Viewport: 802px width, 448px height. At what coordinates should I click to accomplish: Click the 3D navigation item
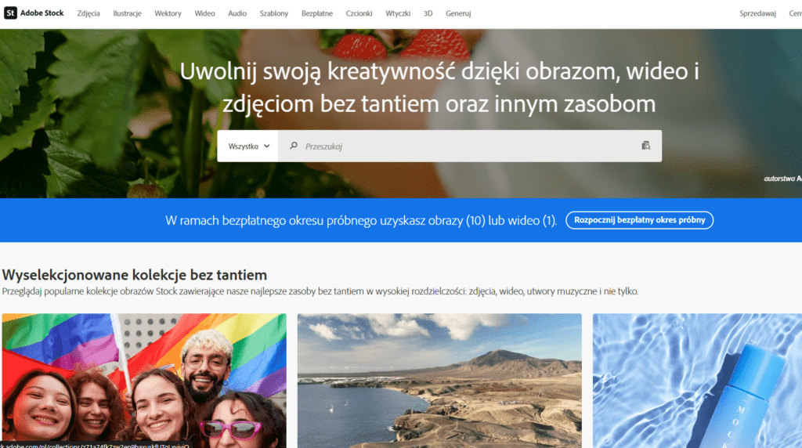[428, 14]
